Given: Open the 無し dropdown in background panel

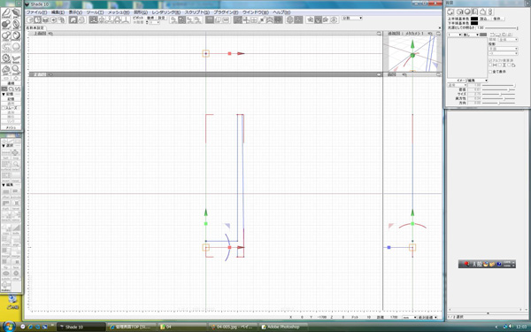Looking at the screenshot, I should coord(471,35).
